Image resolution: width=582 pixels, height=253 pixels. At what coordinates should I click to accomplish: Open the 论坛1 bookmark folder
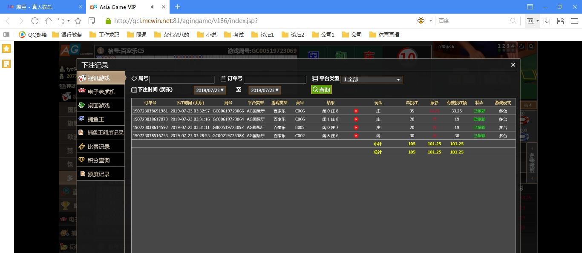pos(263,34)
